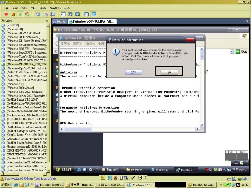The height and width of the screenshot is (188, 251).
Task: Click the Quick Switch mode icon
Action: (x=70, y=14)
